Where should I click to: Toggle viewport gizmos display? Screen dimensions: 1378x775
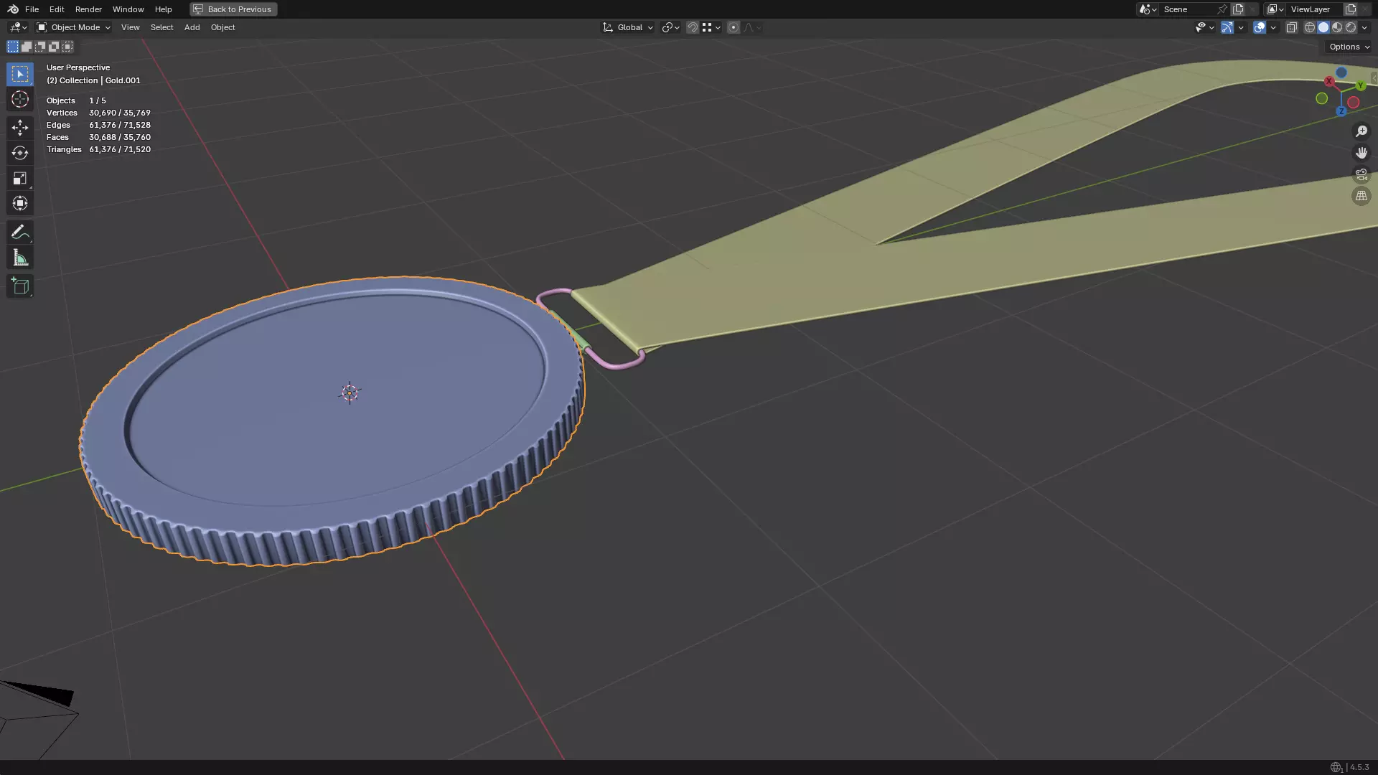(x=1227, y=27)
